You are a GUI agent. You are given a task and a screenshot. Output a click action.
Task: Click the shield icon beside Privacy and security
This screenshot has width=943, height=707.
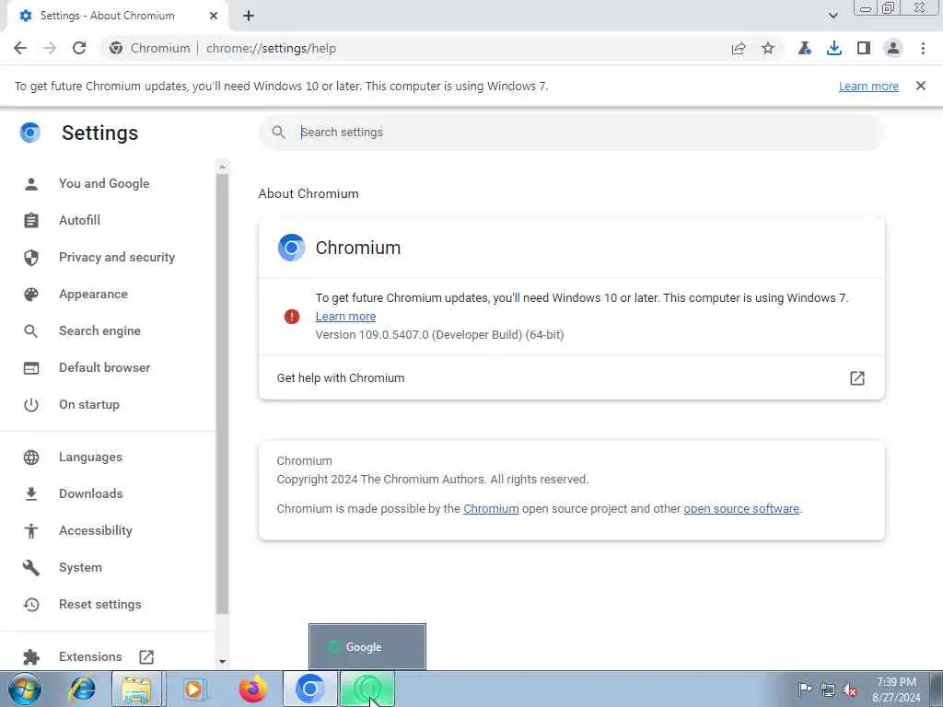click(31, 258)
